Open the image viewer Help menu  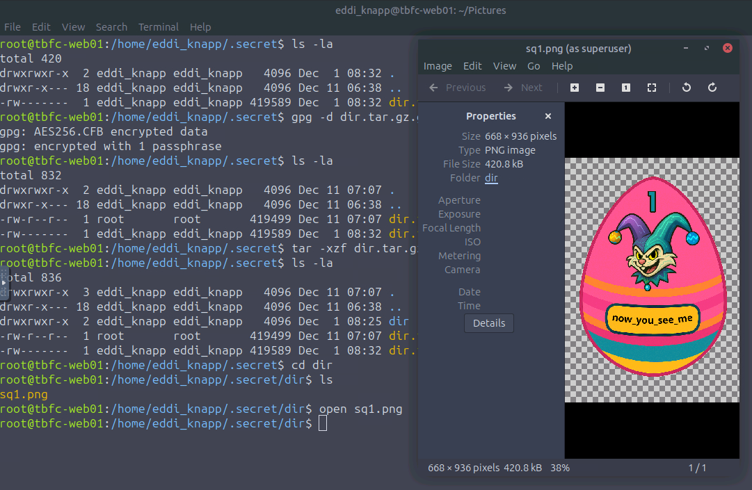[562, 66]
